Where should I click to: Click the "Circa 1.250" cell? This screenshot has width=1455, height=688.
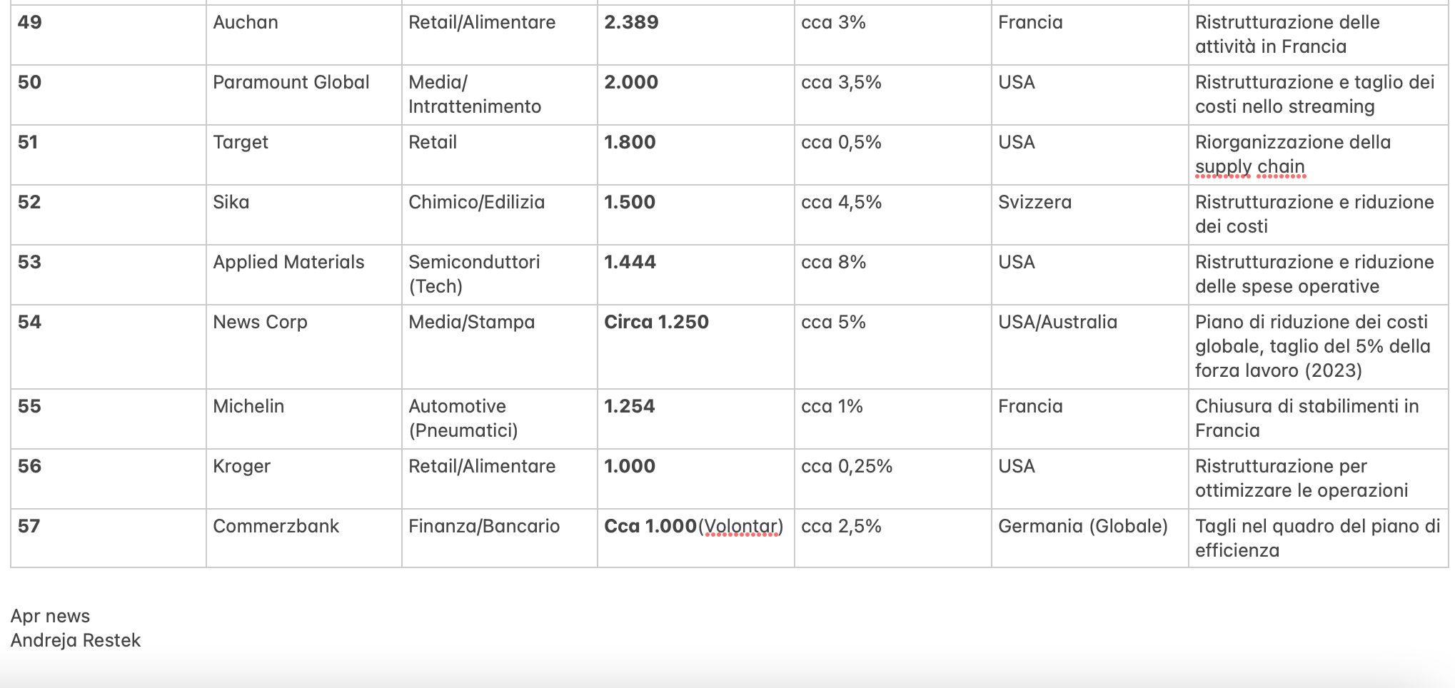coord(656,323)
